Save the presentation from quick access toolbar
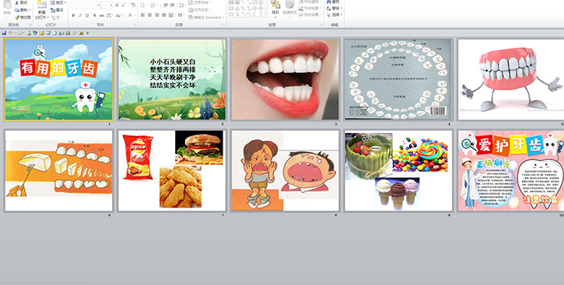The height and width of the screenshot is (285, 564). [4, 33]
